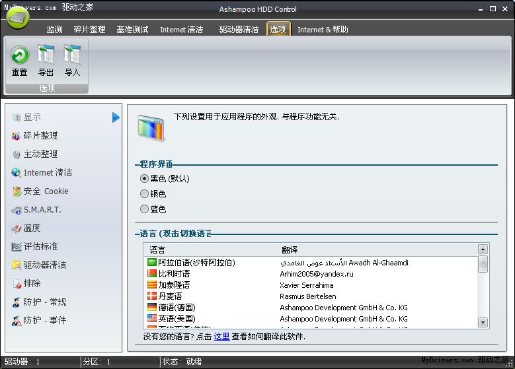The height and width of the screenshot is (369, 515).
Task: Click the Saudi Arabia flag for 阿拉伯语
Action: tap(152, 262)
